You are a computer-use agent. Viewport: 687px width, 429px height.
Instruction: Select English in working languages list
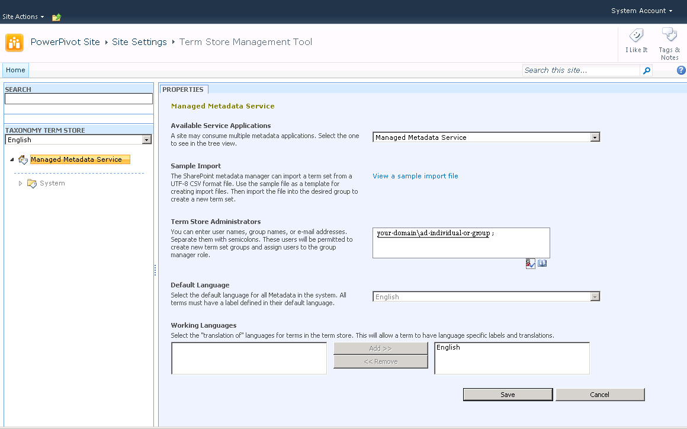point(448,347)
